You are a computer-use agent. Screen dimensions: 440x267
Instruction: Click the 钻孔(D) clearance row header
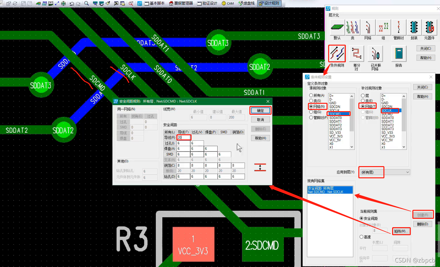point(170,176)
